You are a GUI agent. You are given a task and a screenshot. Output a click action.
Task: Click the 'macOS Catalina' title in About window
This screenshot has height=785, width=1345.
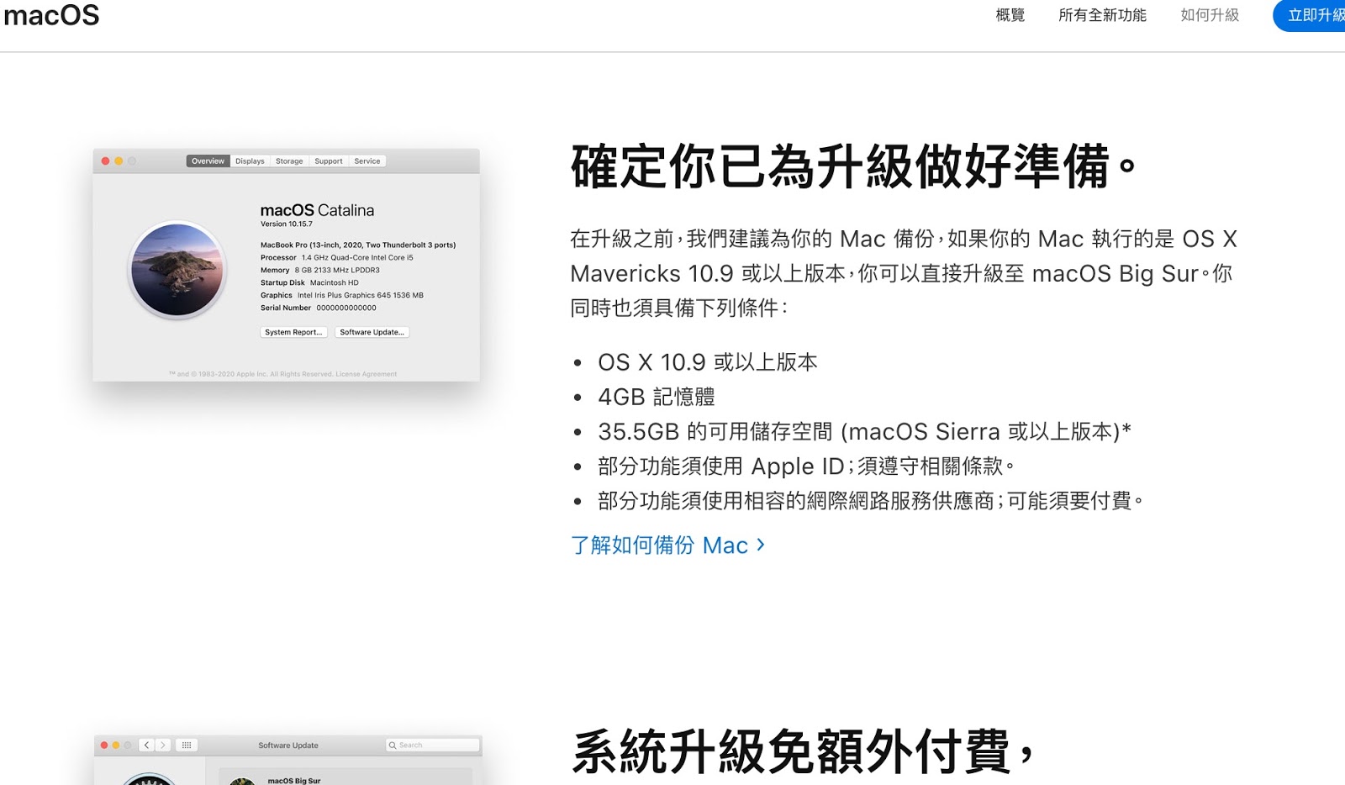click(x=317, y=210)
